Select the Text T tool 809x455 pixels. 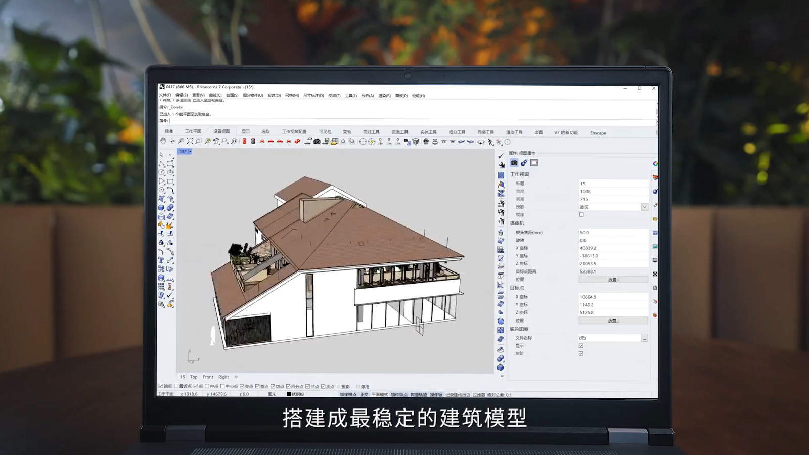point(161,260)
